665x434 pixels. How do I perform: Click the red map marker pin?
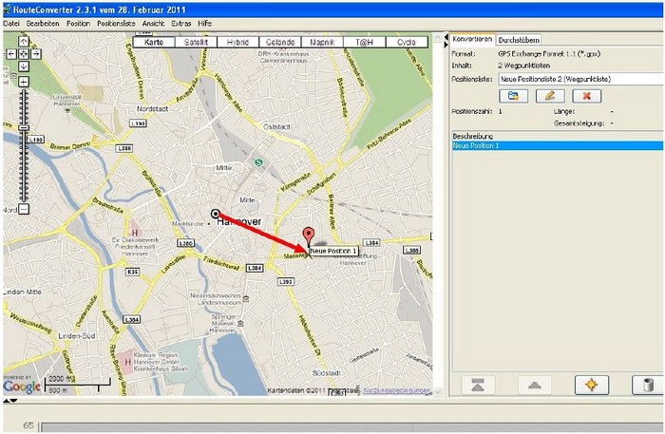coord(309,236)
